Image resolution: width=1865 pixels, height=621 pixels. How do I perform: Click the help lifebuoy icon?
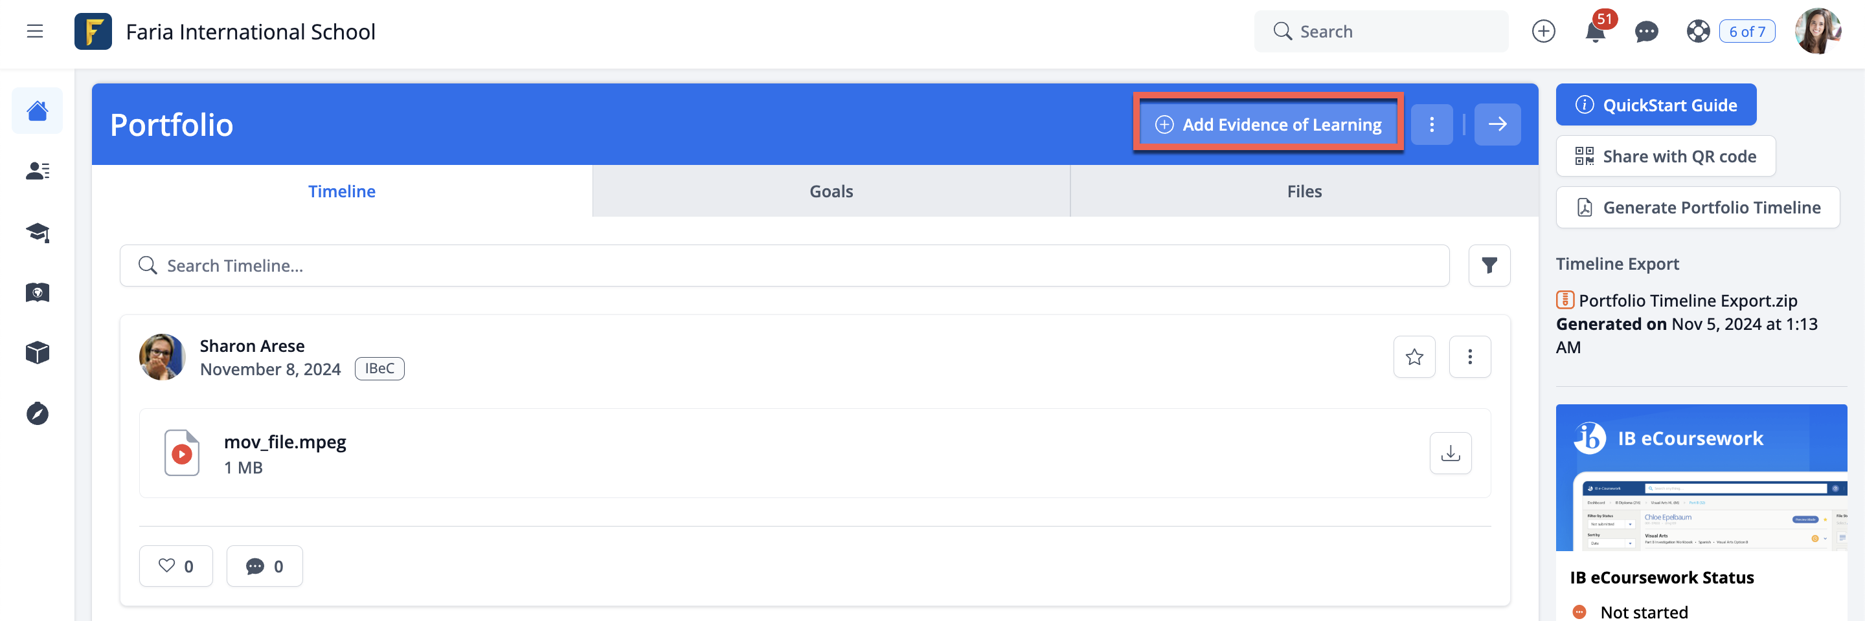(1698, 32)
